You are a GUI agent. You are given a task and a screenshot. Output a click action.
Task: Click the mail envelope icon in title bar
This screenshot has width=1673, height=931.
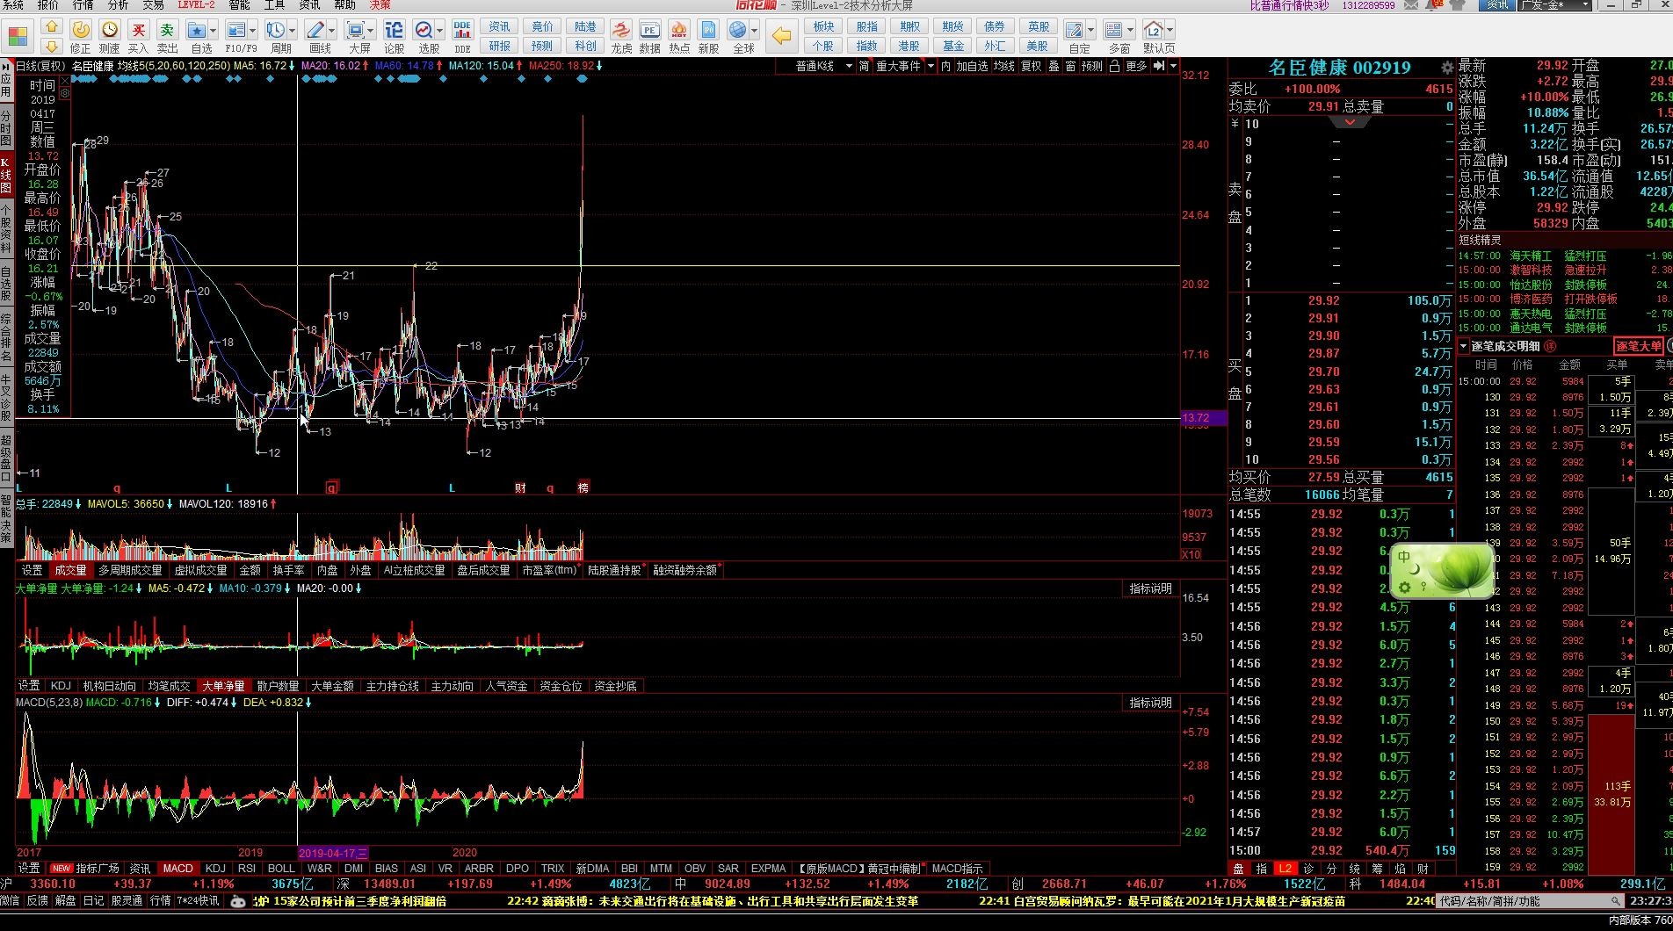coord(1411,5)
